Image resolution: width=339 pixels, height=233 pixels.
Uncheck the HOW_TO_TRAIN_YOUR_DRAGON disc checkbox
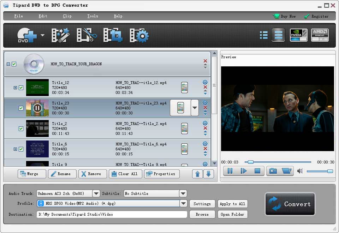(14, 64)
